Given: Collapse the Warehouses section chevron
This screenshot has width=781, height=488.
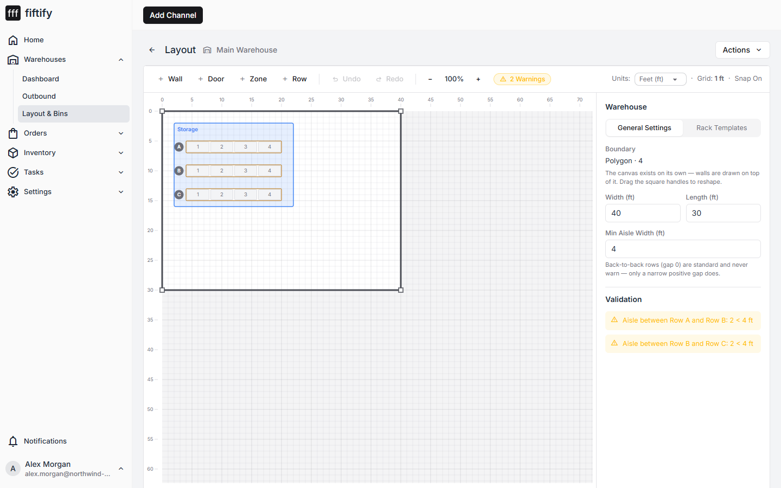Looking at the screenshot, I should coord(121,60).
